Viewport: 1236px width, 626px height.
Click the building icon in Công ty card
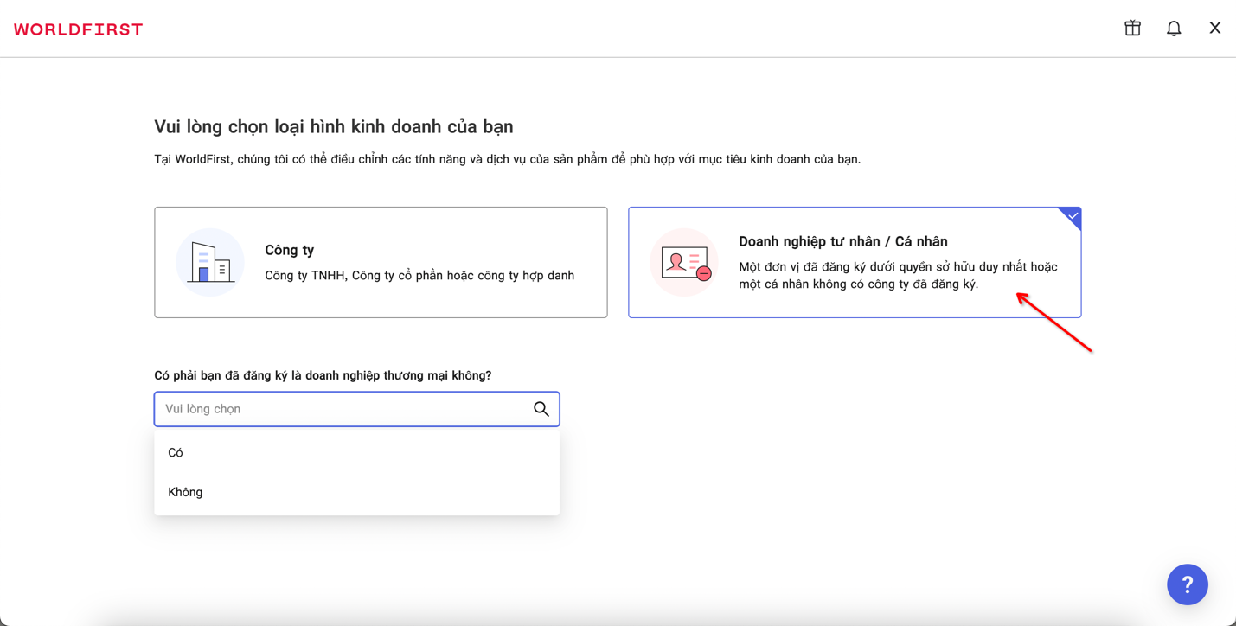point(210,262)
